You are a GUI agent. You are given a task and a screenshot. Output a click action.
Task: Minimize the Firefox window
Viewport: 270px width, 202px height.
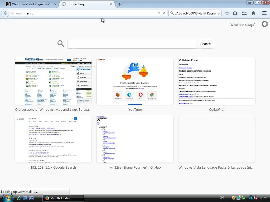[250, 3]
